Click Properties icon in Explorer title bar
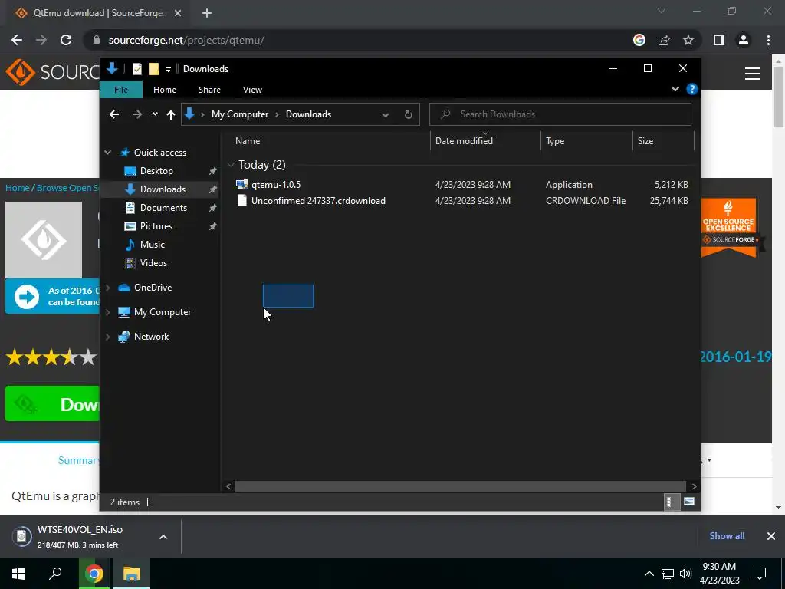The image size is (785, 589). click(x=136, y=68)
